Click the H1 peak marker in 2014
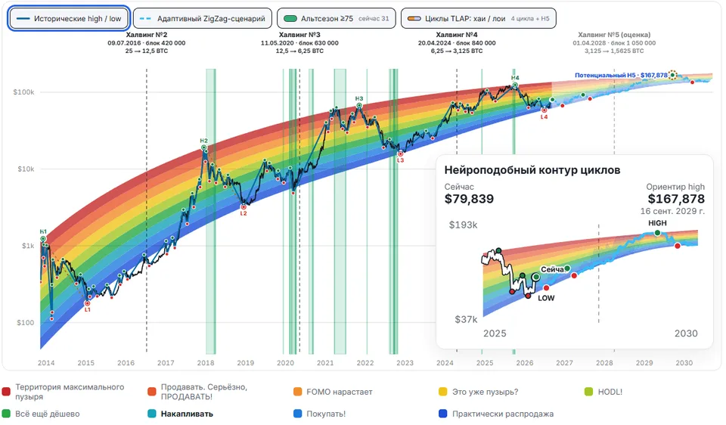The height and width of the screenshot is (425, 726). (43, 239)
